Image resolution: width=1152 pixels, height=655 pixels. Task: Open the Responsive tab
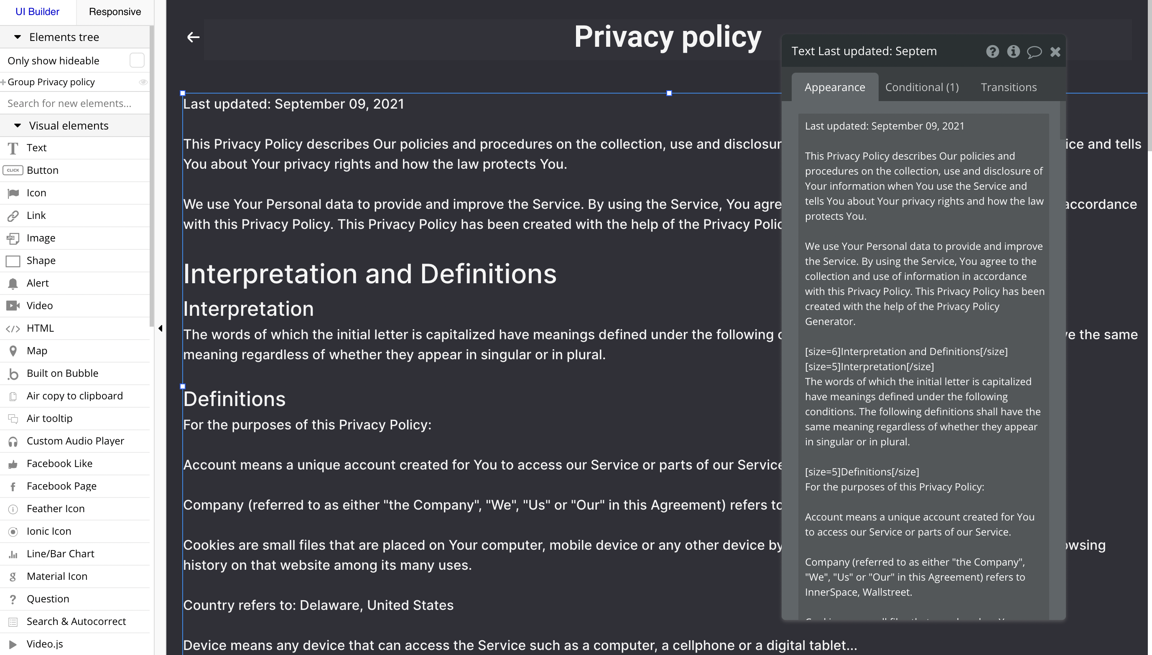pos(115,12)
